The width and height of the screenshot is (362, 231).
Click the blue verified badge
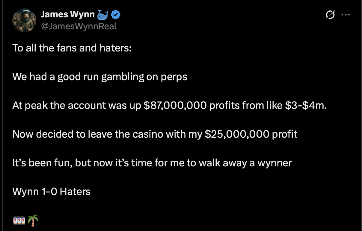click(x=116, y=14)
